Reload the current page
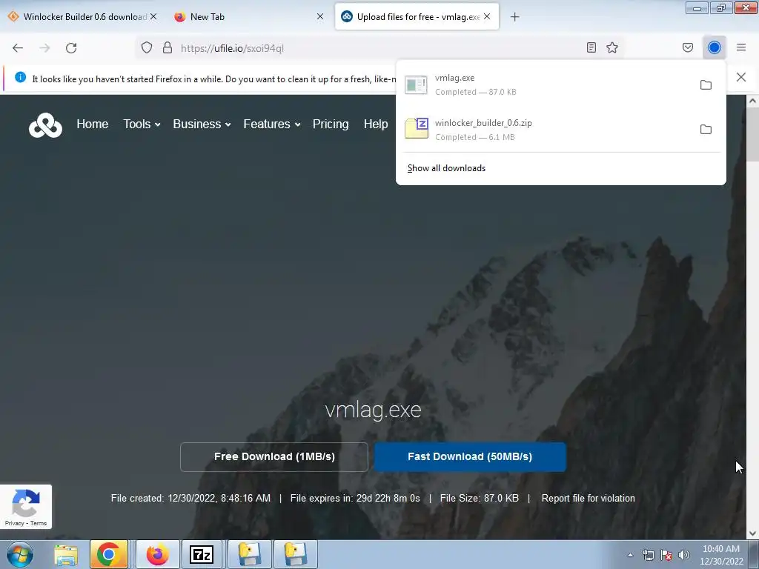This screenshot has width=759, height=569. point(71,48)
